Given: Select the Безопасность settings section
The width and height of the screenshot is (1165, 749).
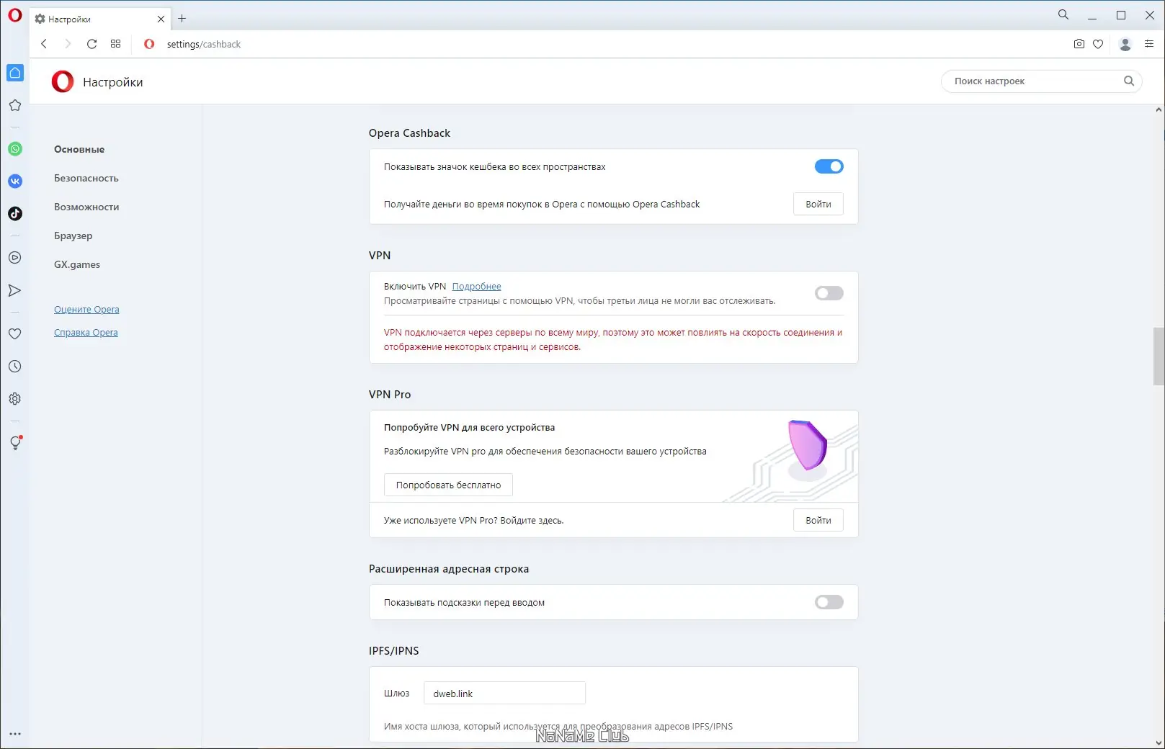Looking at the screenshot, I should click(x=86, y=178).
